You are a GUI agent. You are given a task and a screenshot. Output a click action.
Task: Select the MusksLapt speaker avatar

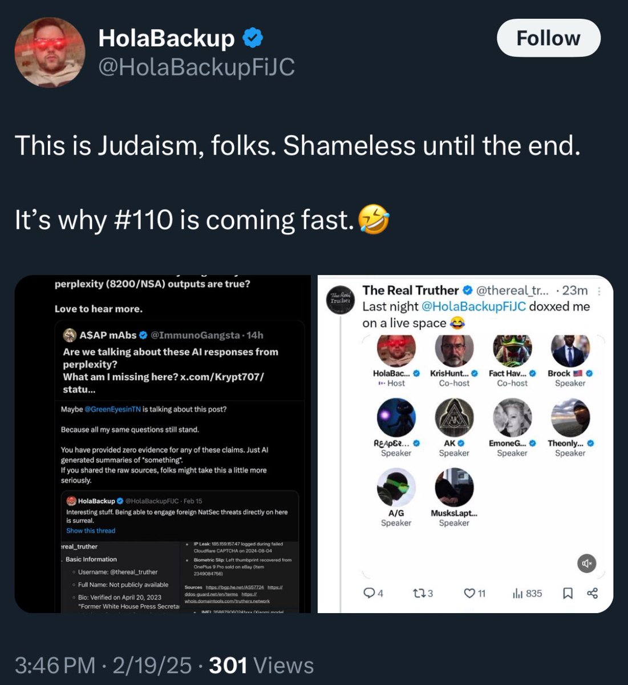[x=454, y=488]
